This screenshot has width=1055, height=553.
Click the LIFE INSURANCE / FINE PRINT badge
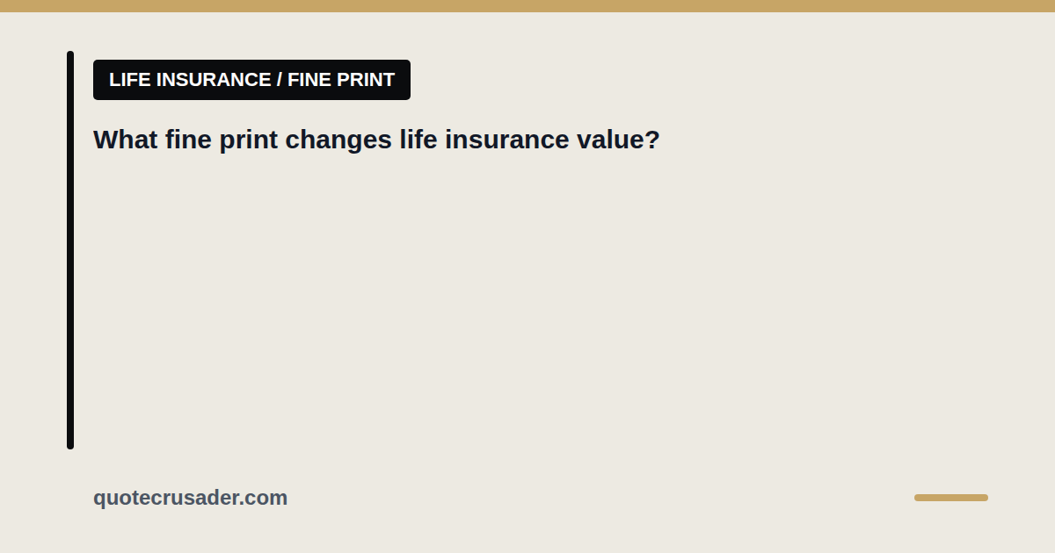tap(251, 80)
